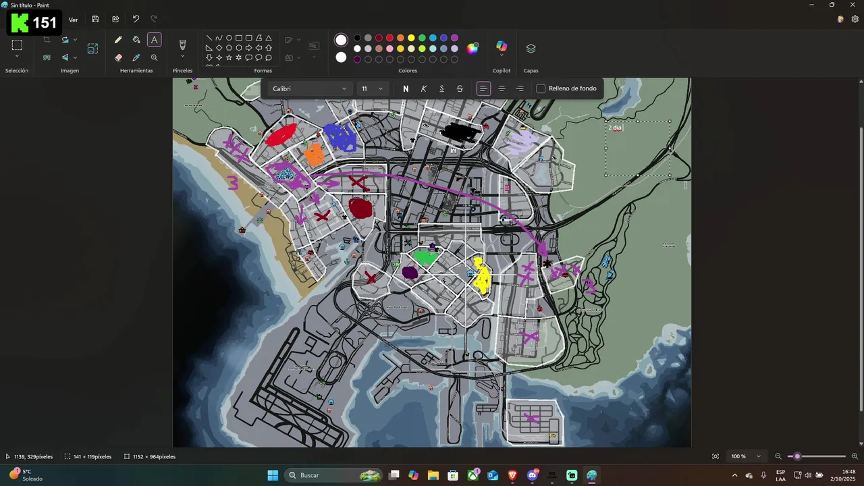Click the zoom out minus button
864x486 pixels.
(x=778, y=456)
